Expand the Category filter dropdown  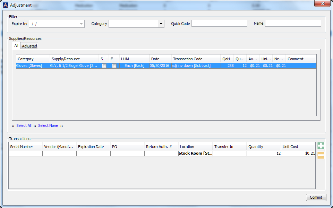tap(161, 24)
